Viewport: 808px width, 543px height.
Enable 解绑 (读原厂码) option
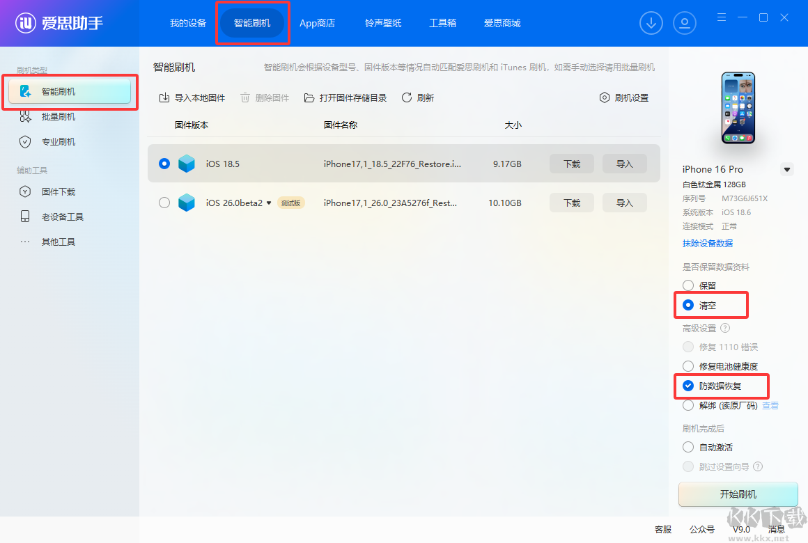coord(688,405)
